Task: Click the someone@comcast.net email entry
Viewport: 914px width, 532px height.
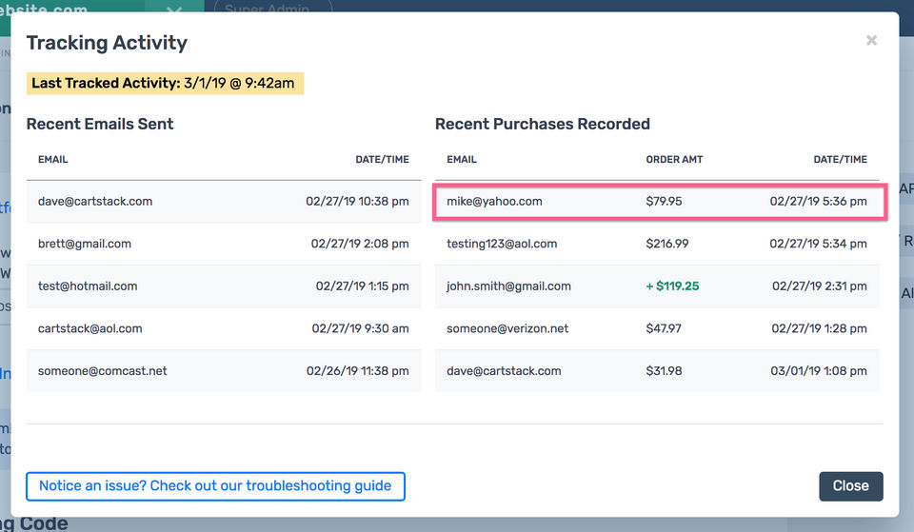Action: coord(102,371)
